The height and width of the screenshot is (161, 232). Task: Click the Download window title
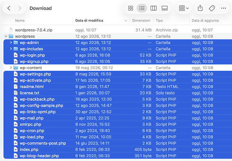pyautogui.click(x=41, y=8)
